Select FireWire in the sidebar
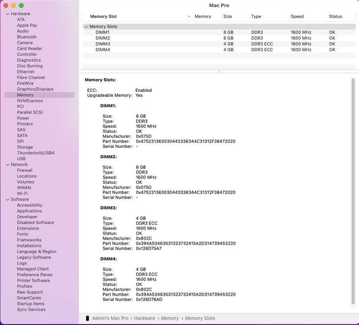The width and height of the screenshot is (359, 325). click(25, 83)
